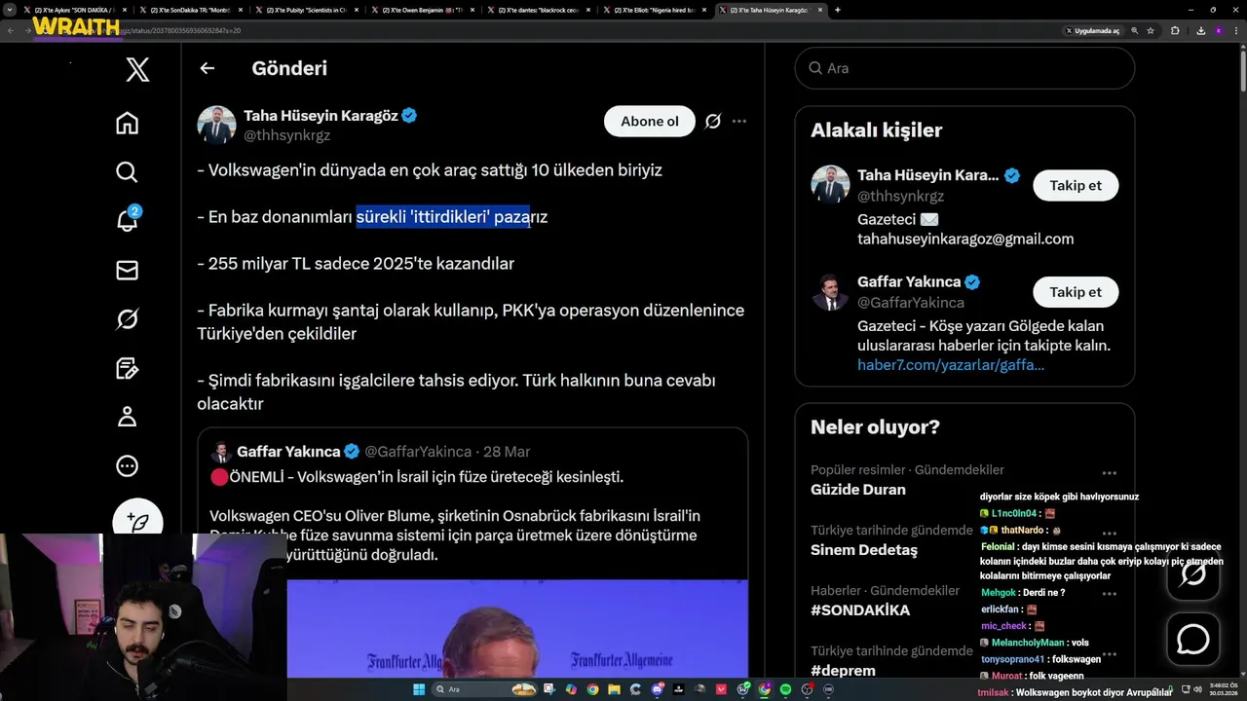The height and width of the screenshot is (701, 1247).
Task: Click Taha Hüseyin Karagöz avatar on post
Action: (x=216, y=125)
